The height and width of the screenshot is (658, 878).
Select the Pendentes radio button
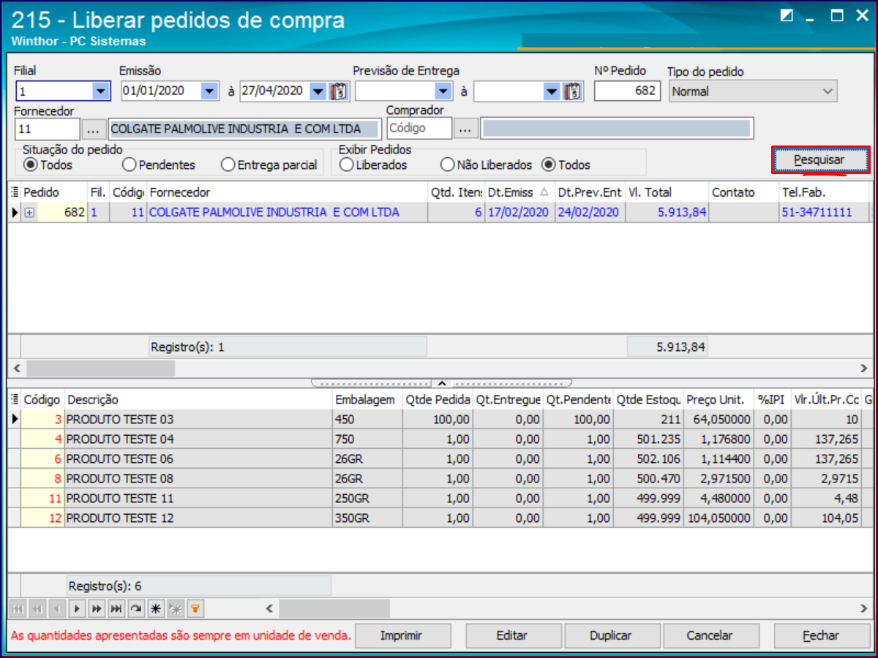[x=130, y=164]
